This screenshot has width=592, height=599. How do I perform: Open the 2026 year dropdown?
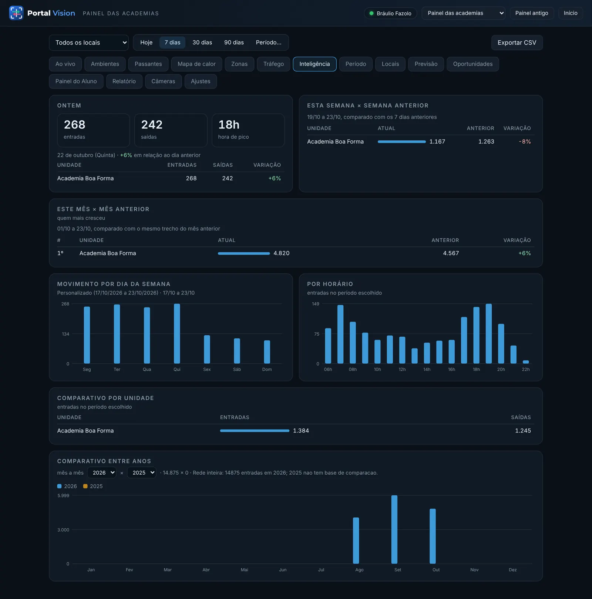102,472
